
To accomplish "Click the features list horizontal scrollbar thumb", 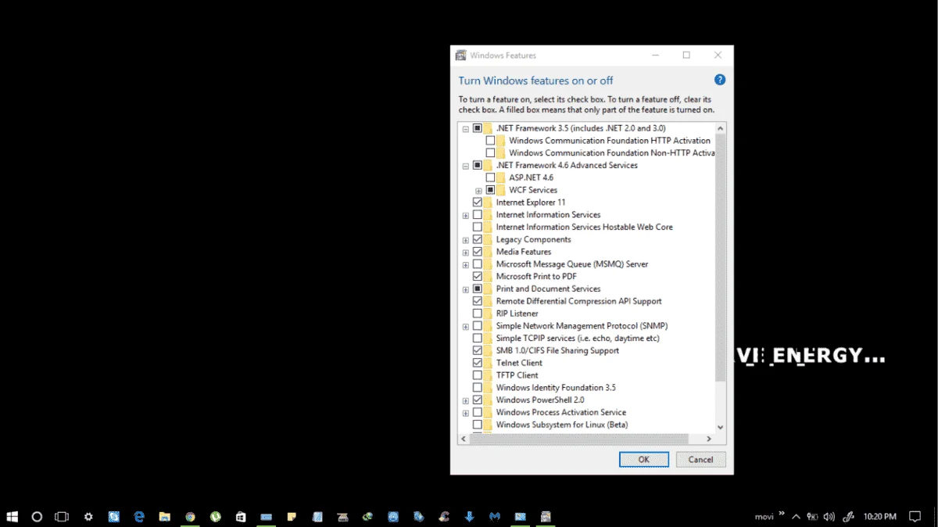I will (578, 439).
